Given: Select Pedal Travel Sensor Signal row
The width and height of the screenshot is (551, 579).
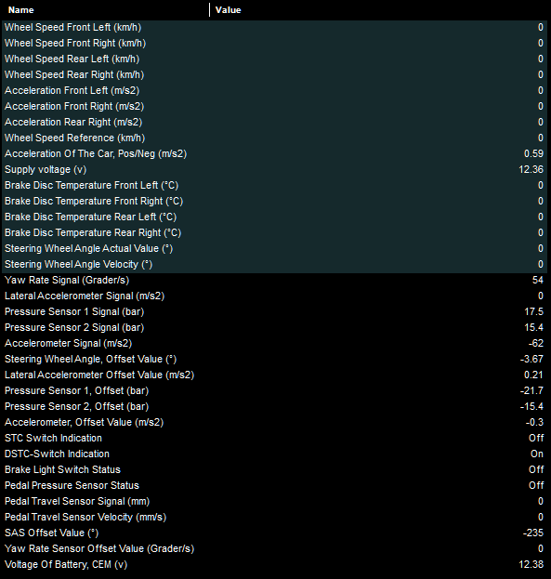Looking at the screenshot, I should tap(275, 501).
